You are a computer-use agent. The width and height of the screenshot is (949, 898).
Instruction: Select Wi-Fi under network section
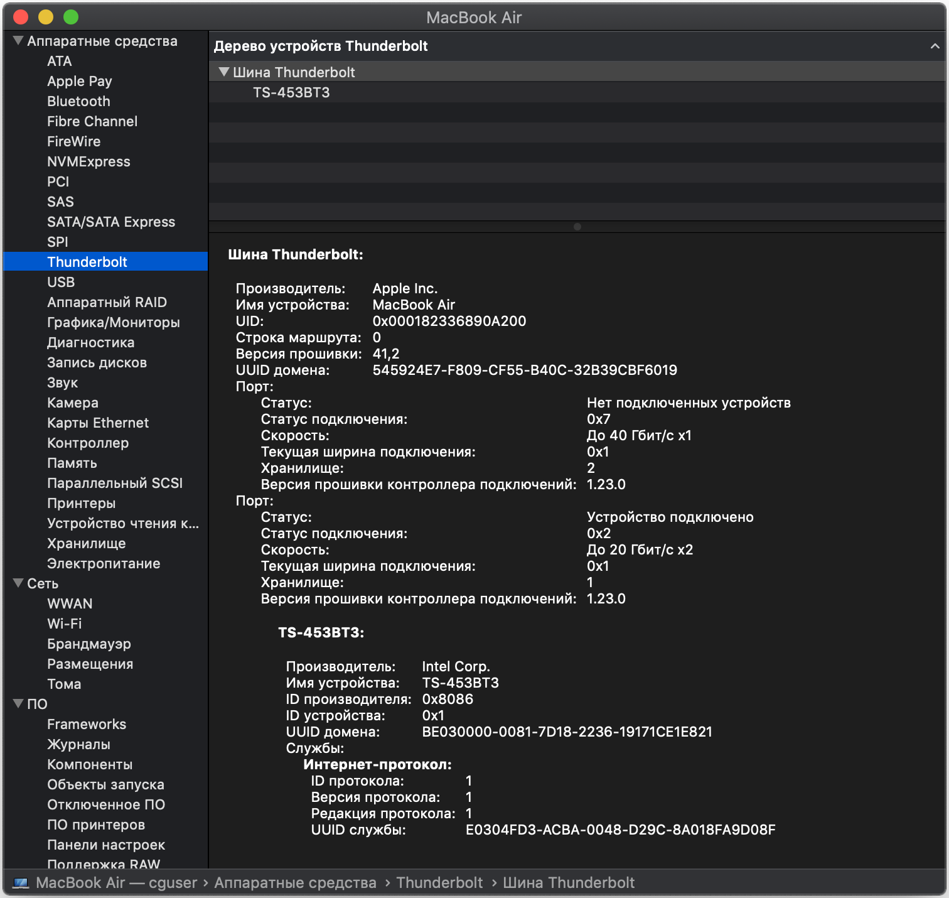pos(64,624)
